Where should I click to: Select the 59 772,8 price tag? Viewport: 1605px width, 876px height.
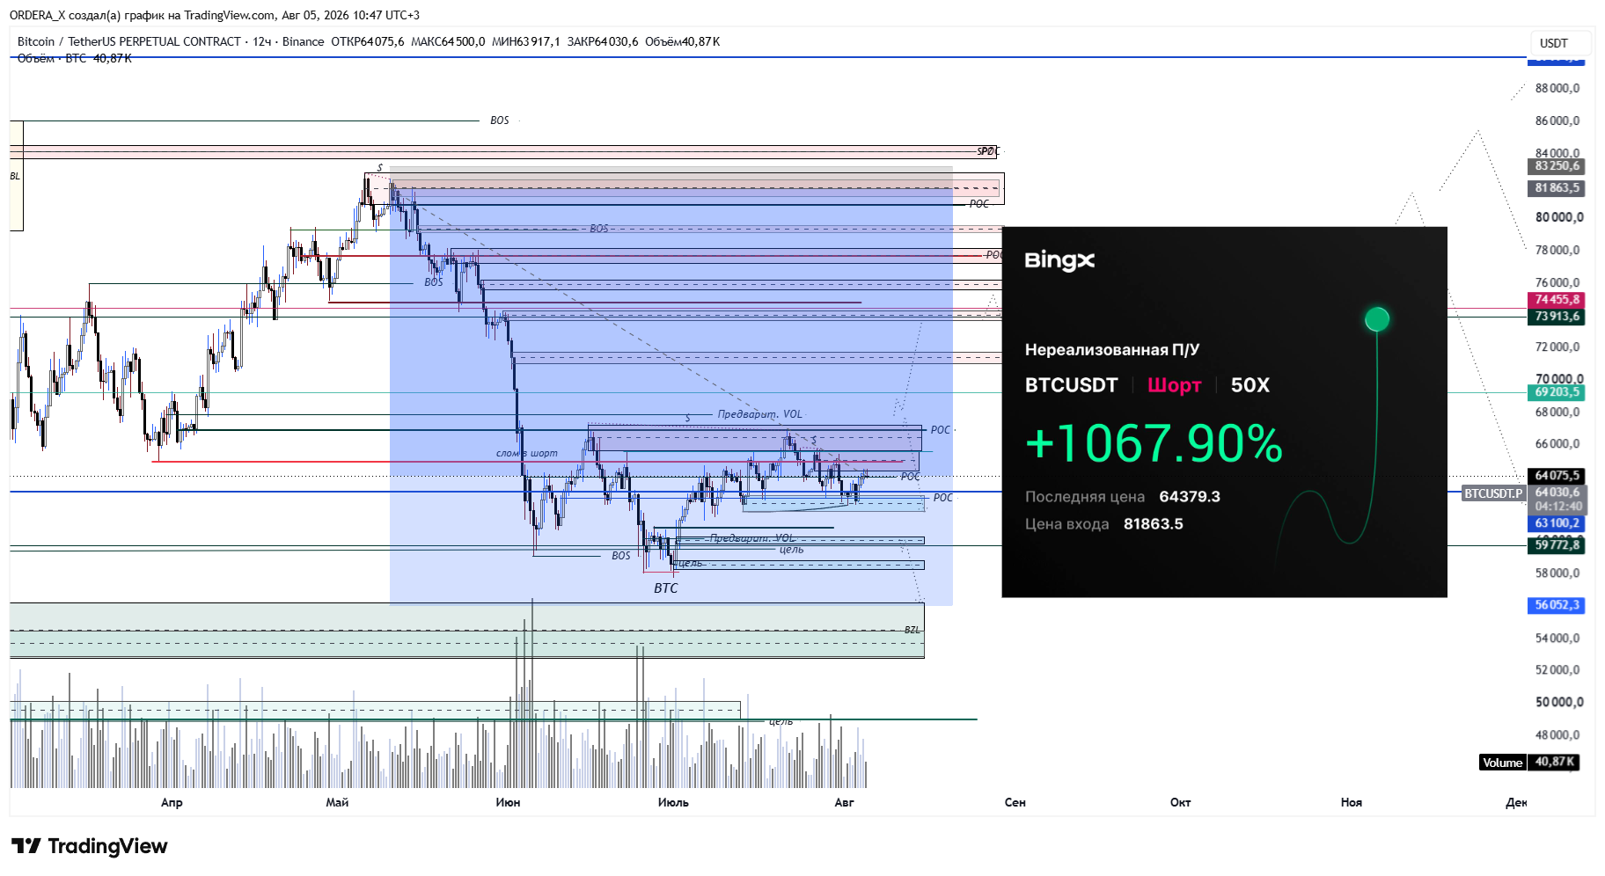(x=1557, y=545)
